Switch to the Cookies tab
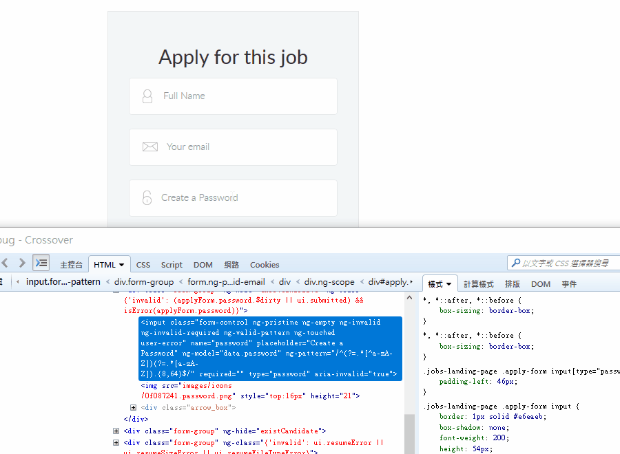 [265, 265]
